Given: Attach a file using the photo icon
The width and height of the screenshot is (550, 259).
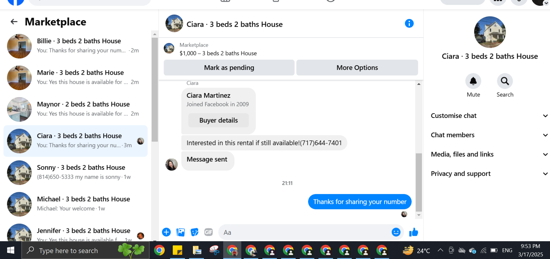Looking at the screenshot, I should point(180,232).
